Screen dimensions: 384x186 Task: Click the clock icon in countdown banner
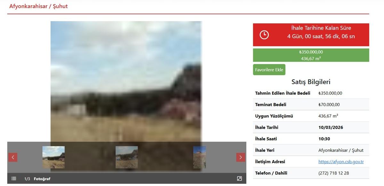pos(264,35)
